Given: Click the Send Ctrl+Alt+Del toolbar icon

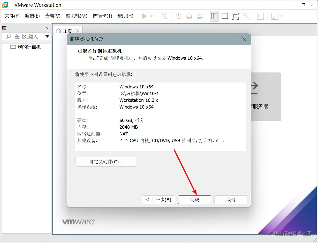Looking at the screenshot, I should click(164, 16).
